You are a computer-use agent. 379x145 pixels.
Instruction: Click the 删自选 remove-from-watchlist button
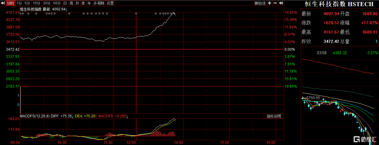coord(260,3)
